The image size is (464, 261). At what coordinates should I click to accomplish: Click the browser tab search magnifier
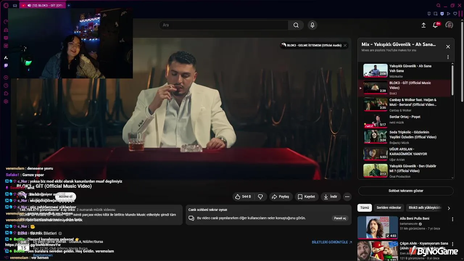[438, 5]
